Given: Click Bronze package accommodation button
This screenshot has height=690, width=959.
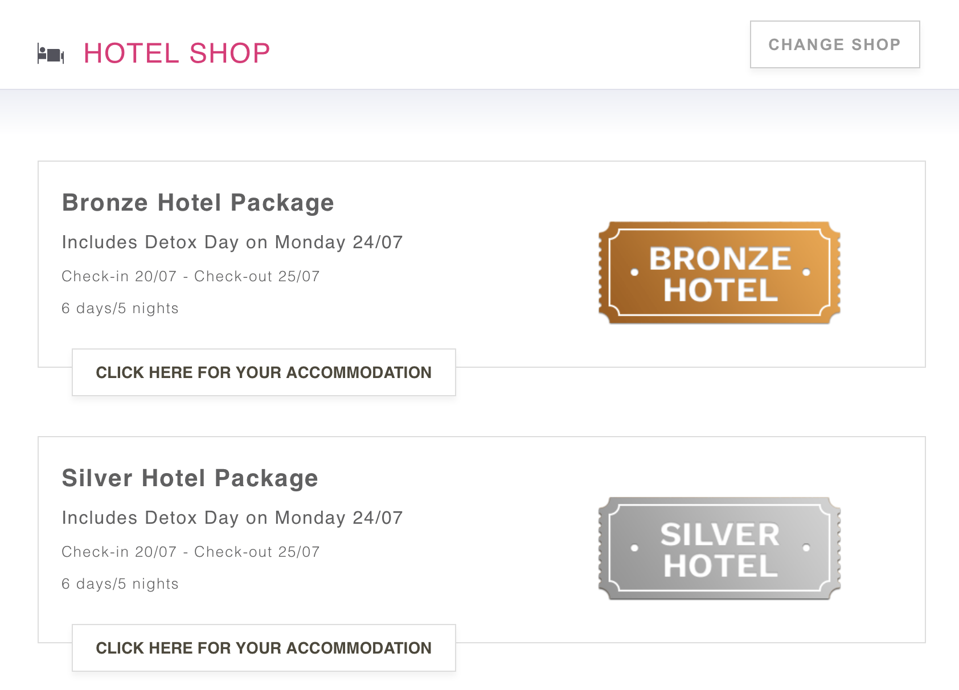Looking at the screenshot, I should pos(264,372).
